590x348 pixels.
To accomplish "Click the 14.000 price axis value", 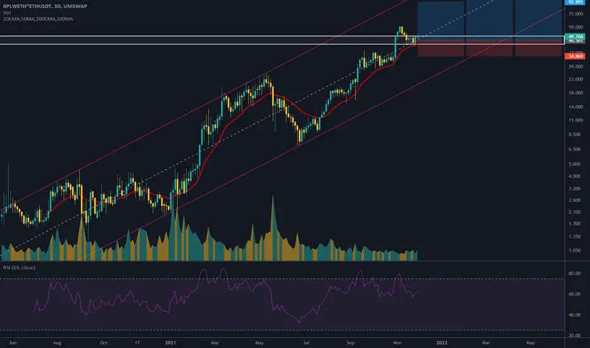I will [575, 107].
